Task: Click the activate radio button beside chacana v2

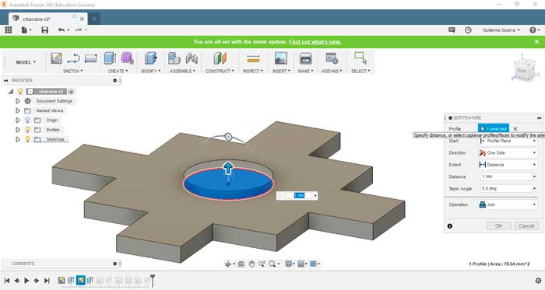Action: (71, 92)
